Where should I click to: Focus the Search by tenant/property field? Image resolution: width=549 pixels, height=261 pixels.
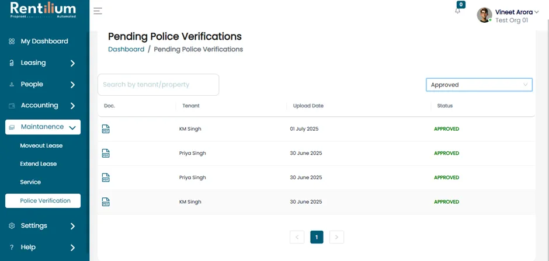[158, 85]
